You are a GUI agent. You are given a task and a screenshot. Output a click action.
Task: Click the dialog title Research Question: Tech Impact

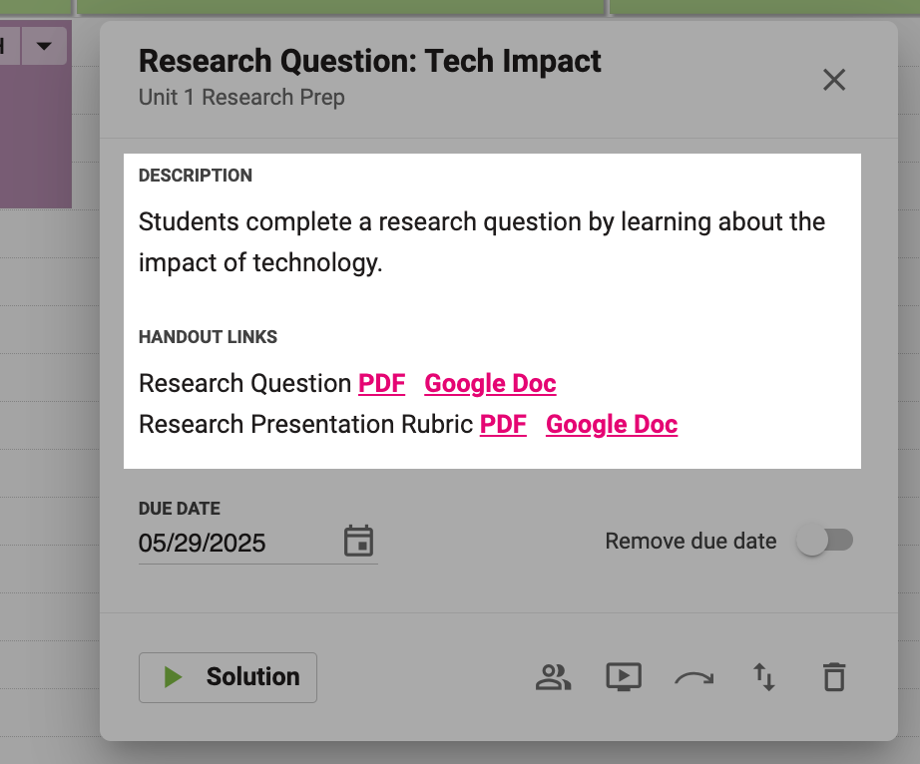(x=369, y=61)
